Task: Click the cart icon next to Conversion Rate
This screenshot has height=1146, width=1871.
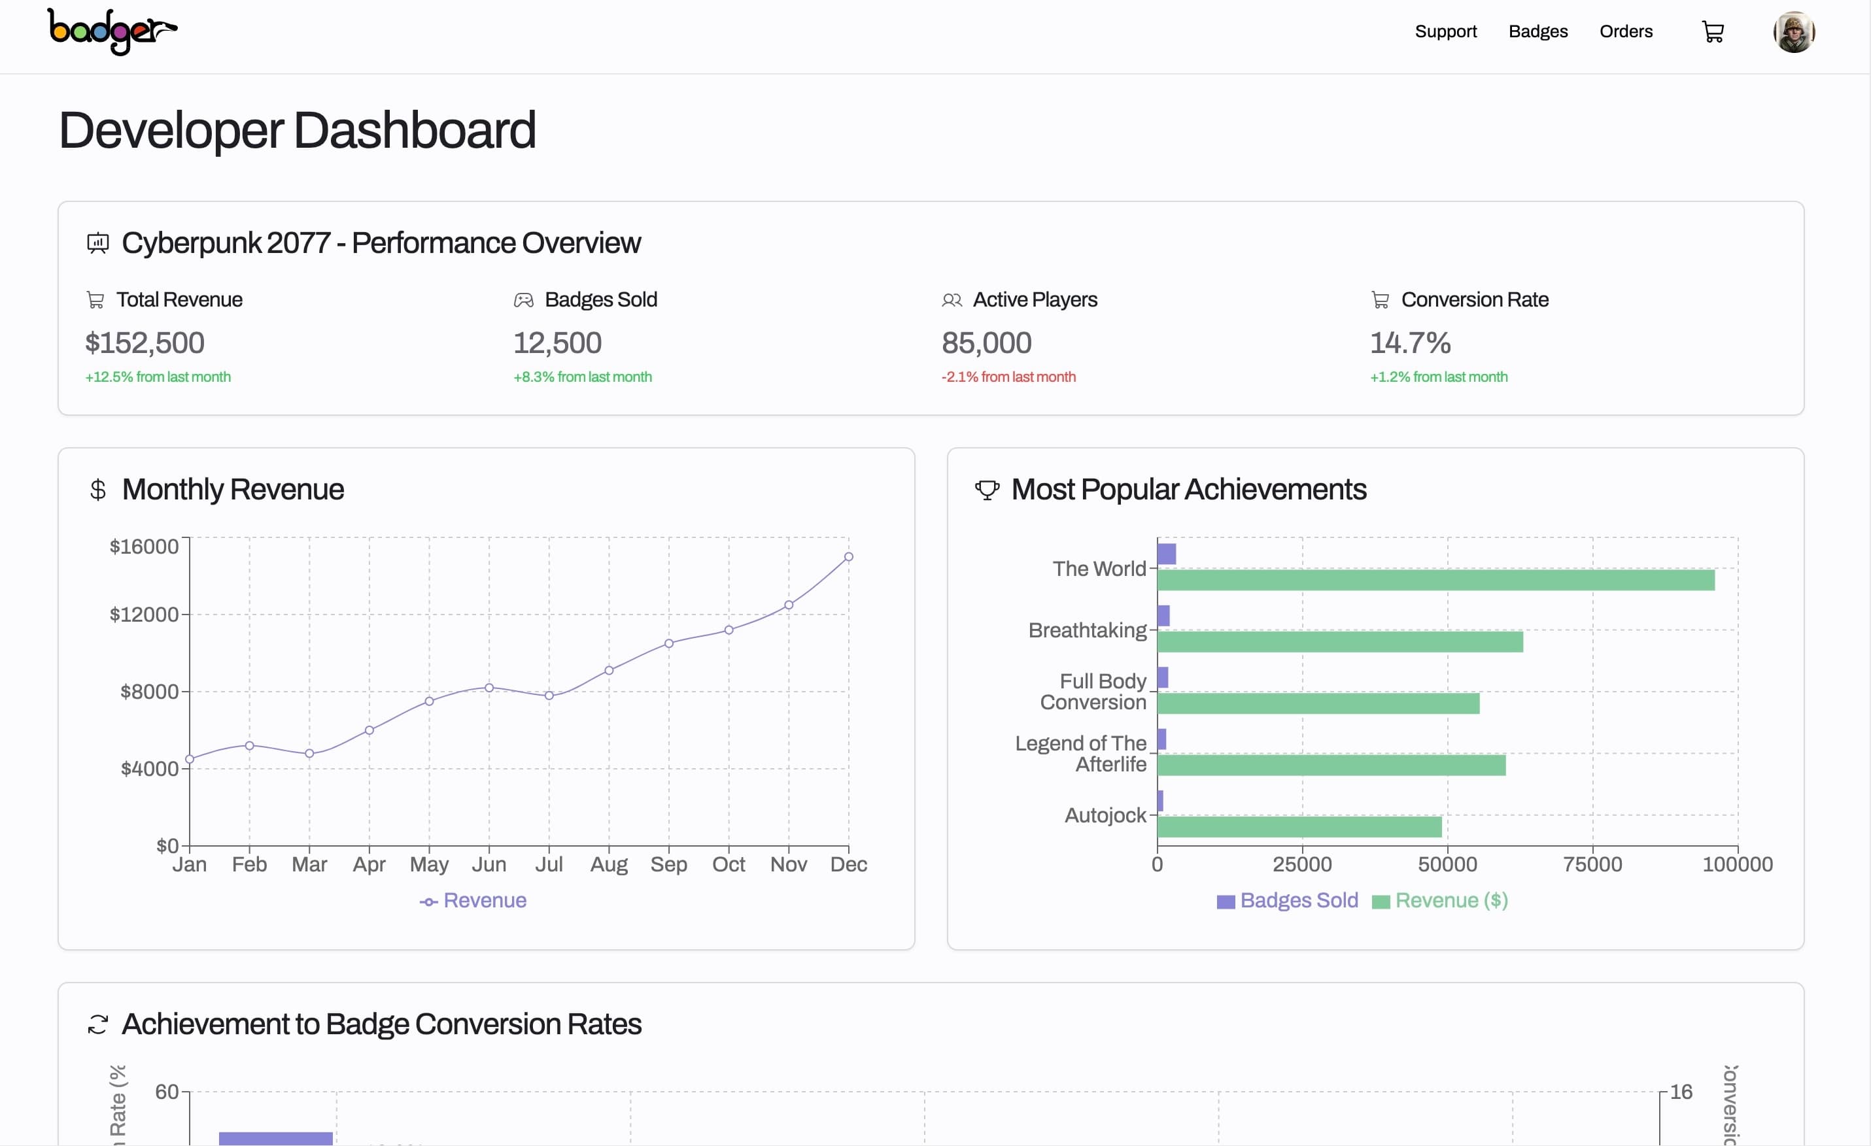Action: click(x=1380, y=301)
